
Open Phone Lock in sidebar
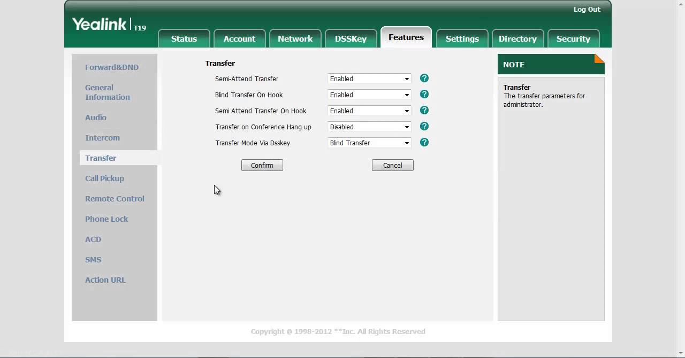[106, 219]
